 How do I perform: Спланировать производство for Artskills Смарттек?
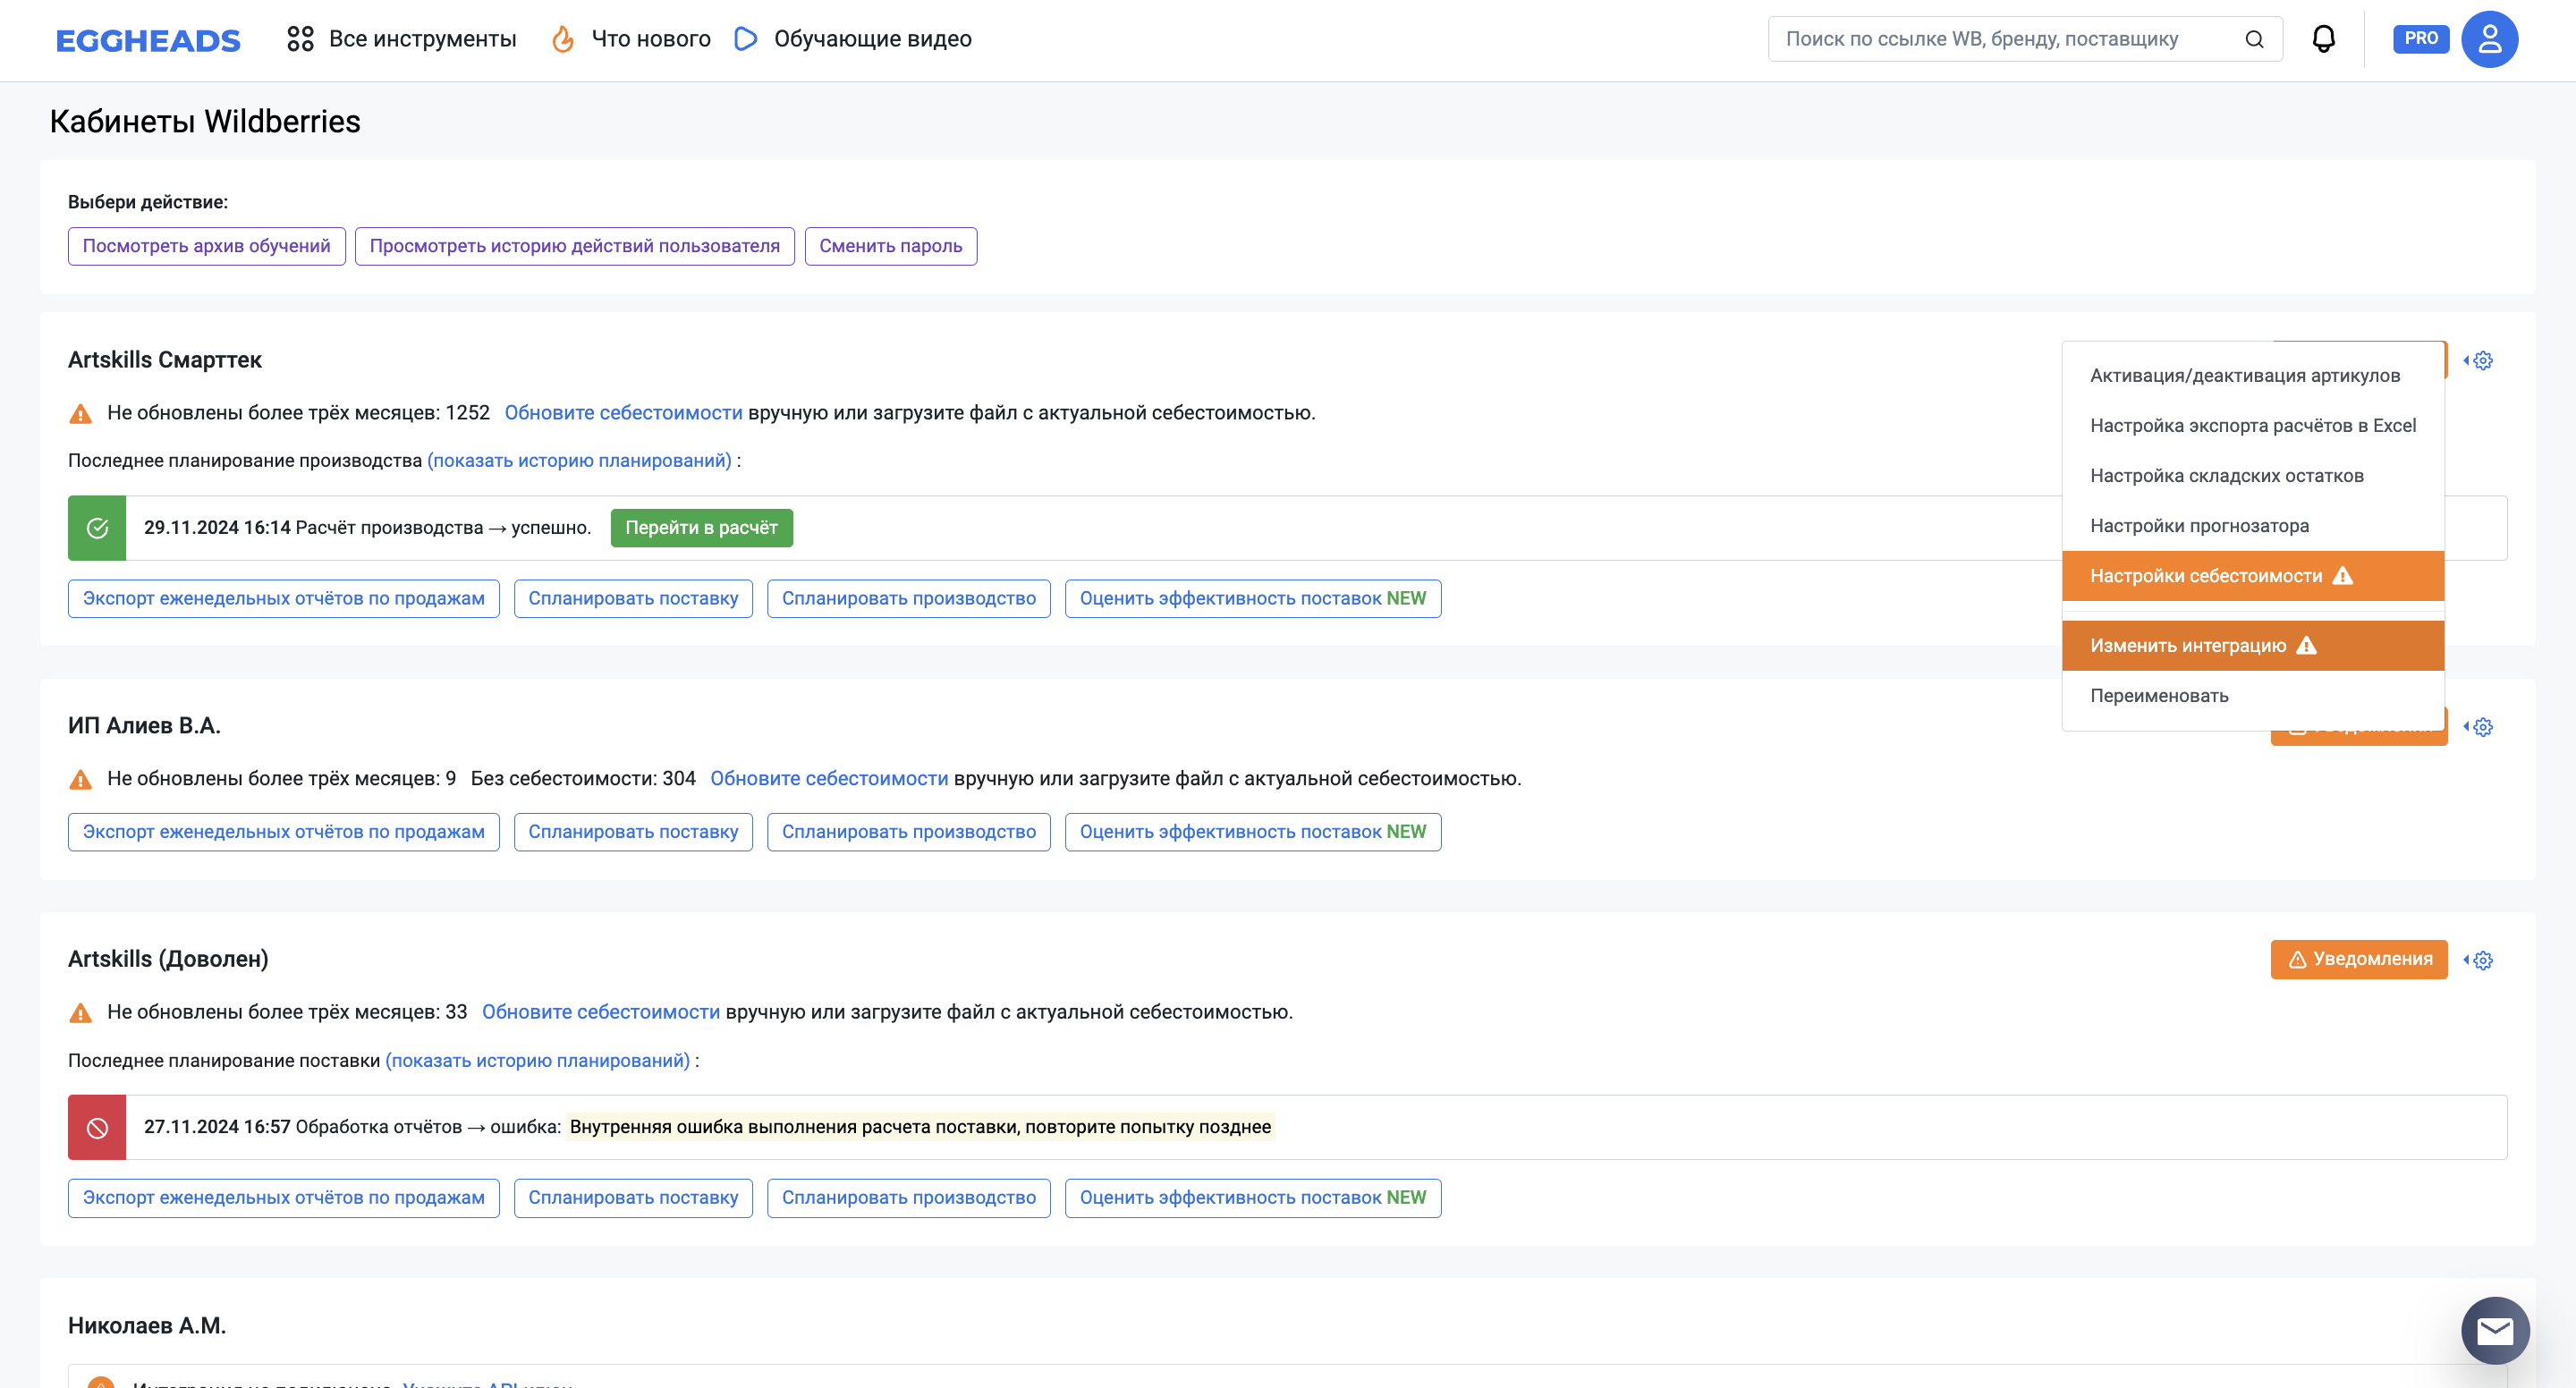[x=909, y=599]
